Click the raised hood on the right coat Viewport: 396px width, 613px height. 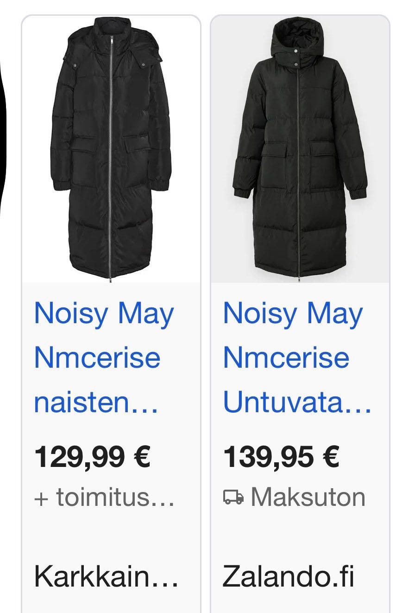[x=296, y=39]
